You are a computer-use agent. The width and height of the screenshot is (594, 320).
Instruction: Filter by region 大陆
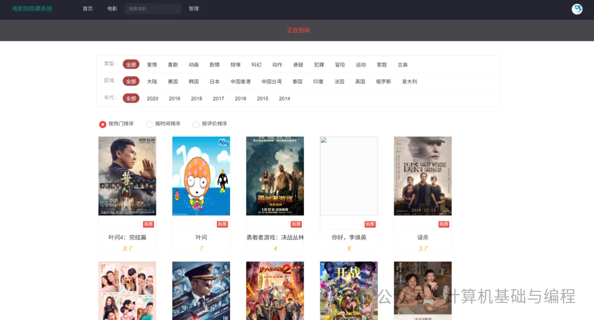click(x=152, y=81)
